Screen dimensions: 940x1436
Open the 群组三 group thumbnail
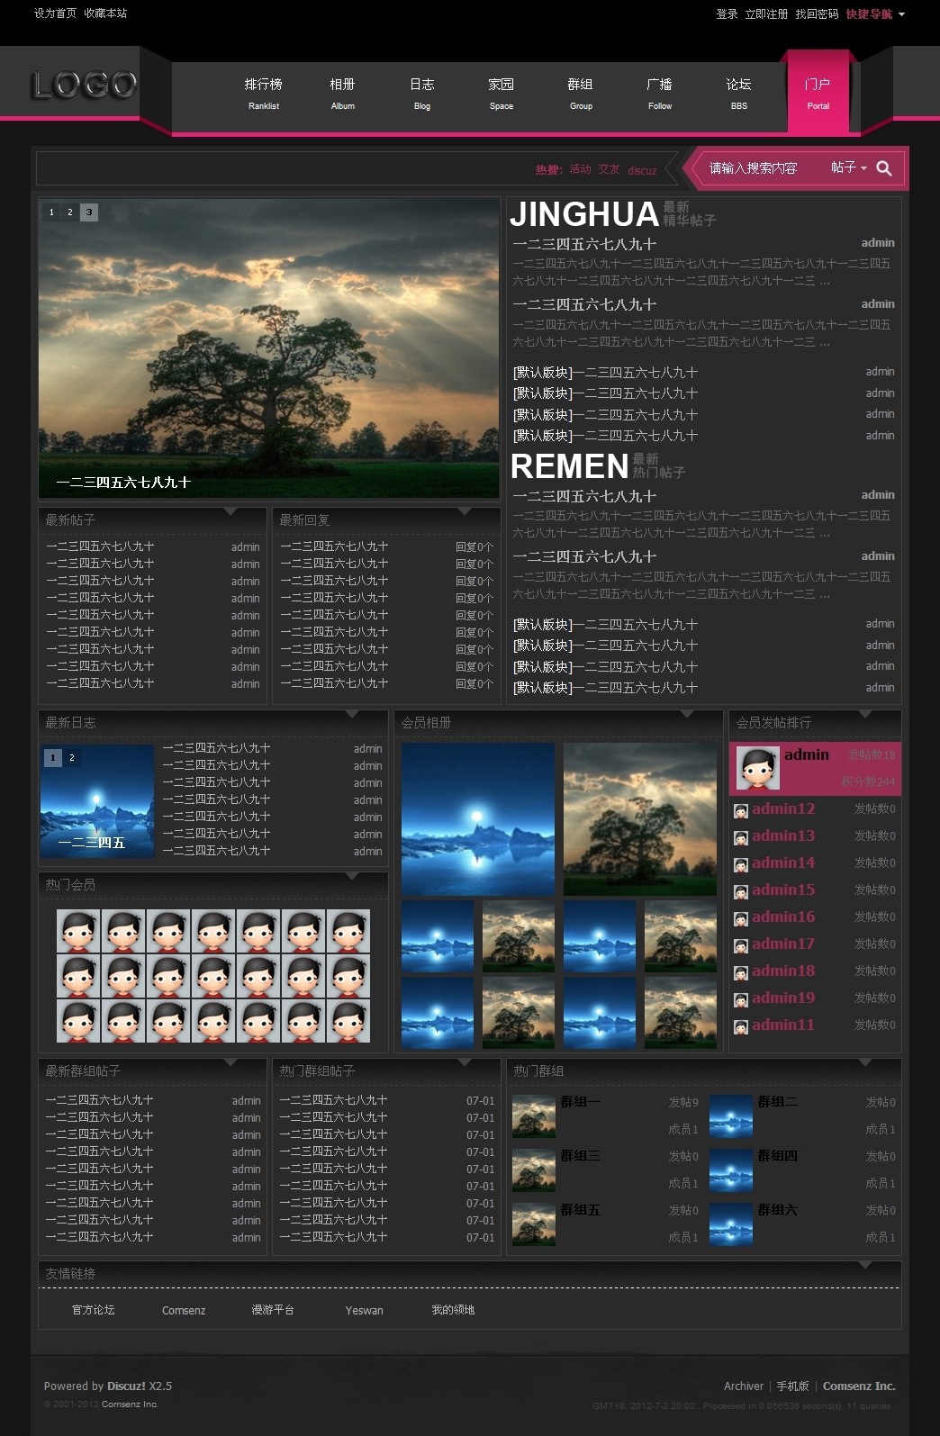tap(533, 1170)
